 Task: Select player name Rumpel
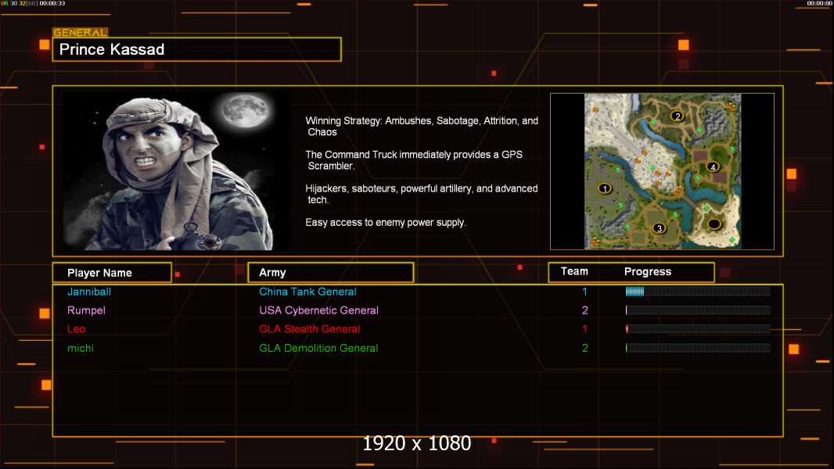point(86,310)
